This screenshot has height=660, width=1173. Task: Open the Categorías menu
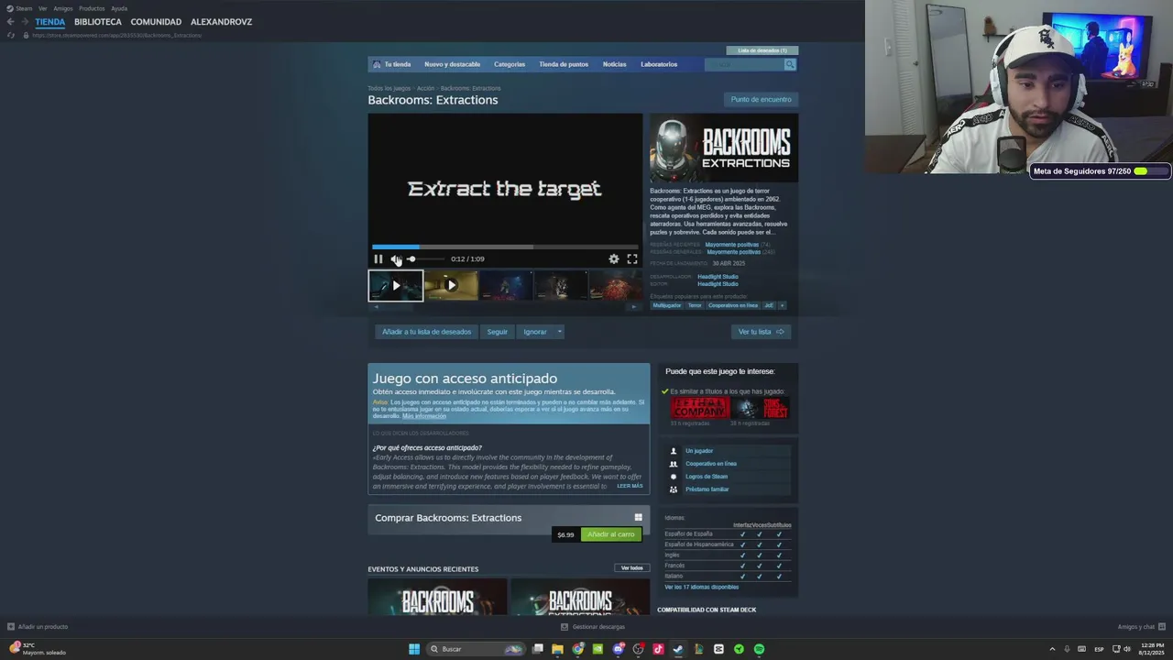(510, 64)
